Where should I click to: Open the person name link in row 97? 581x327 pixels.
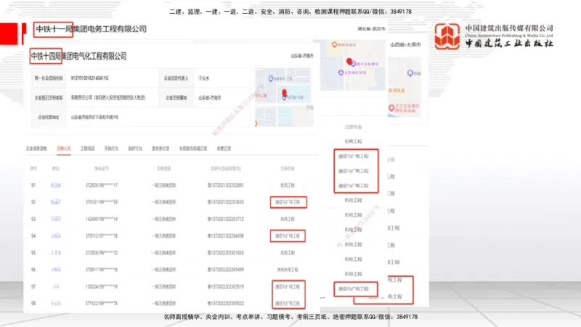[x=56, y=286]
